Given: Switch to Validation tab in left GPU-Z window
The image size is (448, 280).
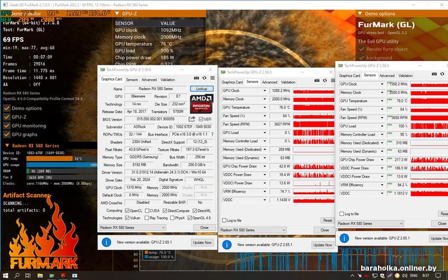Looking at the screenshot, I should (167, 80).
